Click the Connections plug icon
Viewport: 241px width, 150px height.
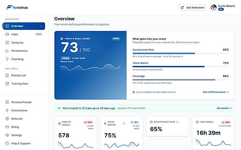pos(7,110)
